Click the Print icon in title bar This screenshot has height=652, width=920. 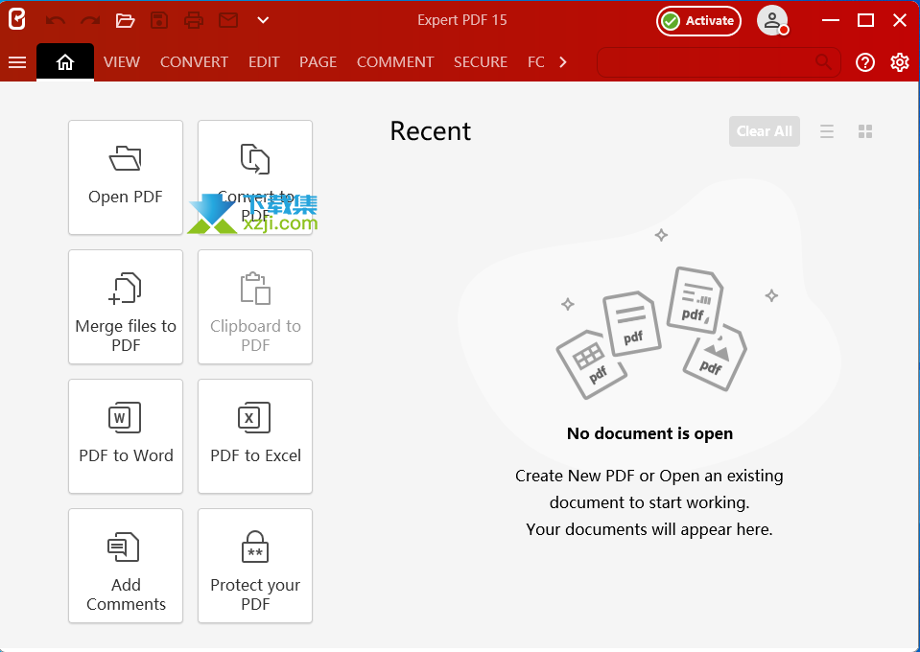click(x=194, y=20)
